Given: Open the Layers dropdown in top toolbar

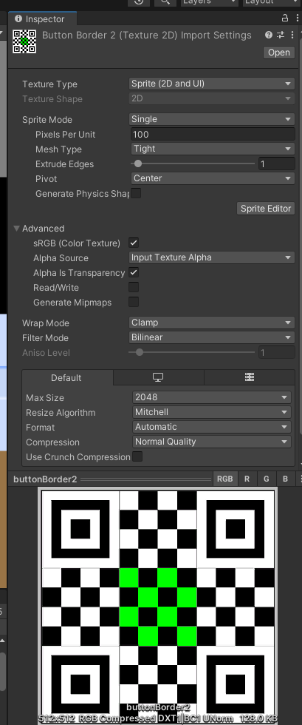Looking at the screenshot, I should (x=209, y=1).
